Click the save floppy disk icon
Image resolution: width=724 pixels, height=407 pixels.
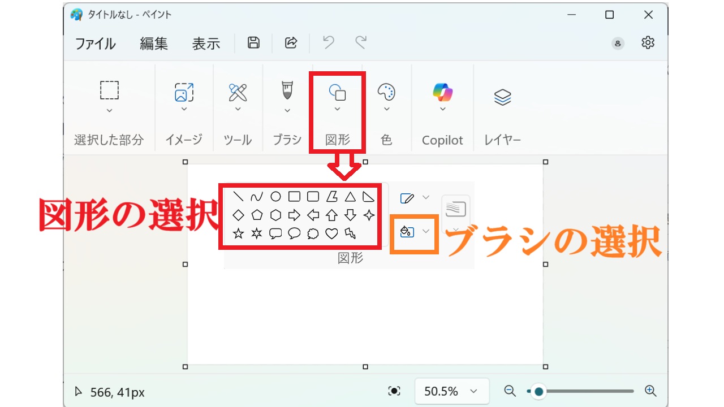point(254,42)
